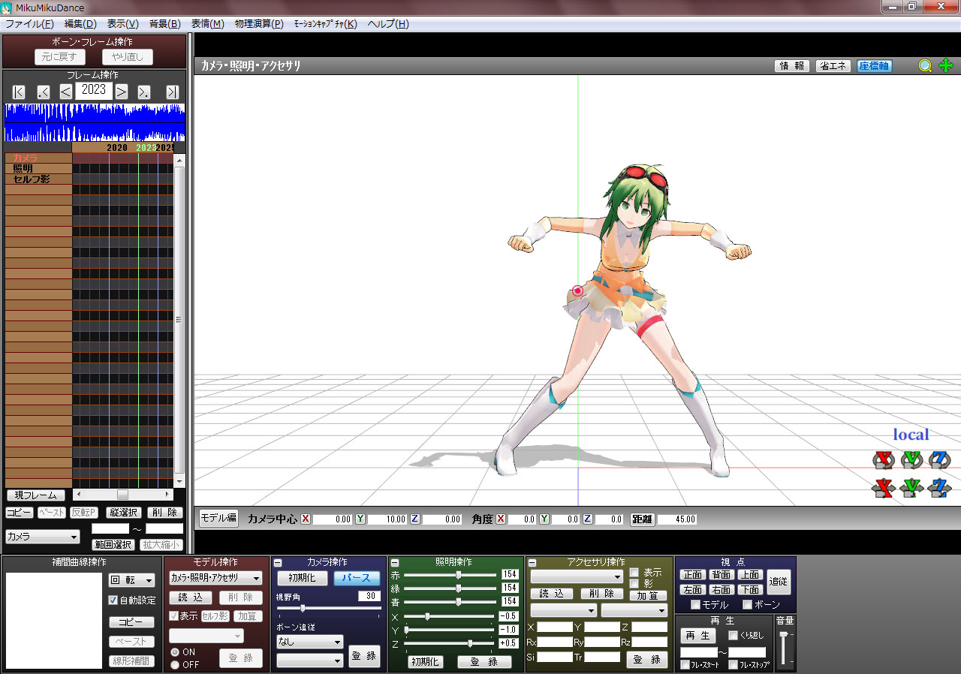The image size is (961, 674).
Task: Click the 再生 play button
Action: [699, 636]
